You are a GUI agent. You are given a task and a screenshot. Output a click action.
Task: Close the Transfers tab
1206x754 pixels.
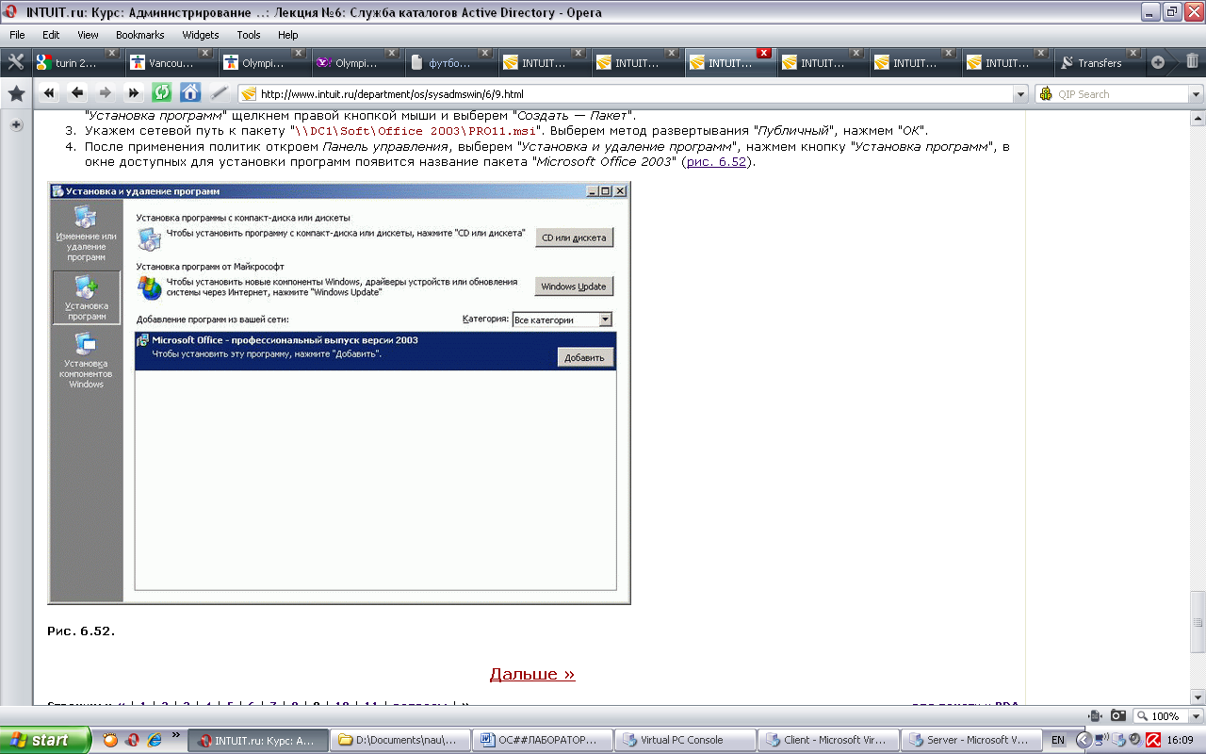1133,53
